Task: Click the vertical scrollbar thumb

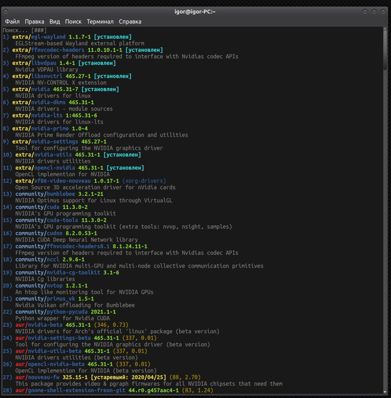Action: 385,50
